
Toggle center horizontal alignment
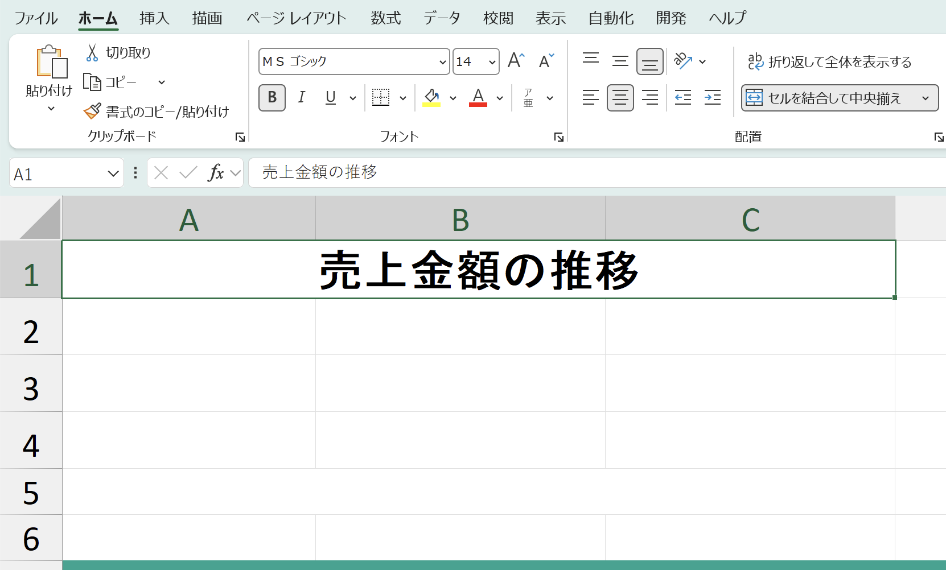(x=620, y=97)
